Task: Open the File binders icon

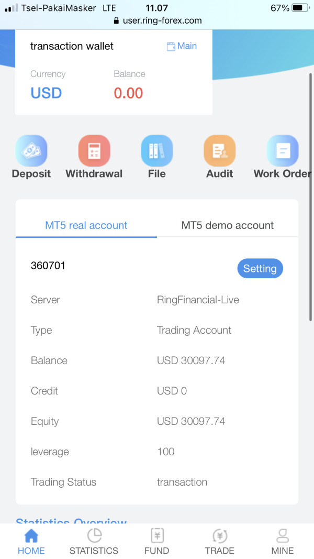Action: [x=157, y=151]
